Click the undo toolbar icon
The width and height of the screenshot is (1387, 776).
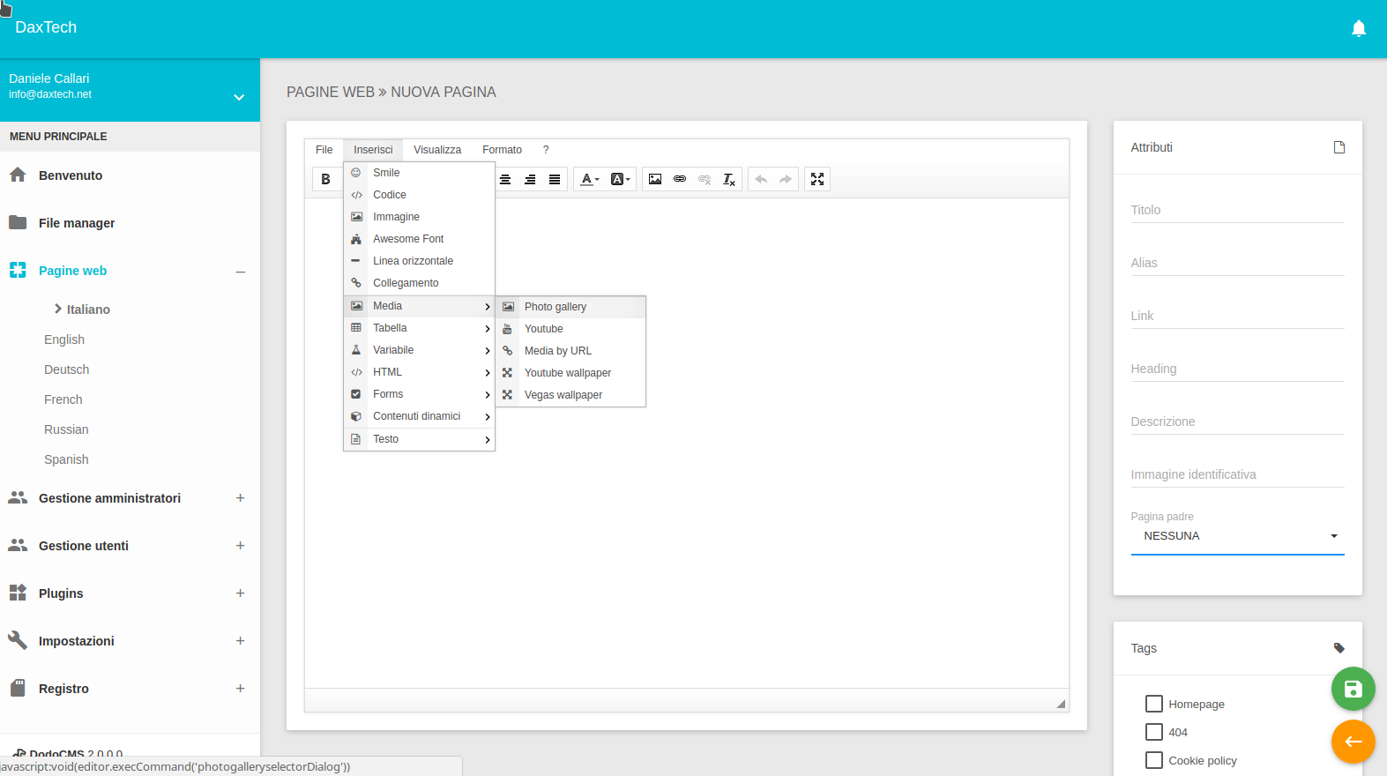[x=761, y=179]
